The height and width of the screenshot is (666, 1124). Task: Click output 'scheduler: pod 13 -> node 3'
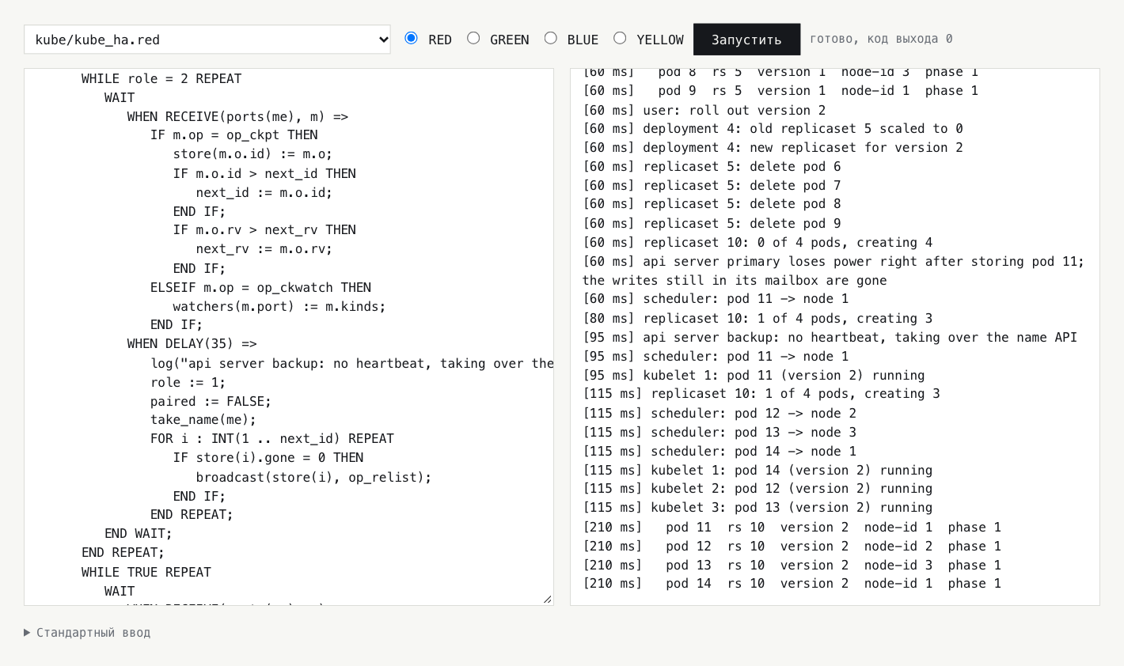[x=720, y=433]
